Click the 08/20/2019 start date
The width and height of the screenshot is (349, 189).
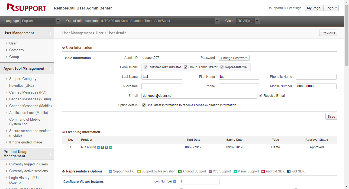click(x=193, y=148)
